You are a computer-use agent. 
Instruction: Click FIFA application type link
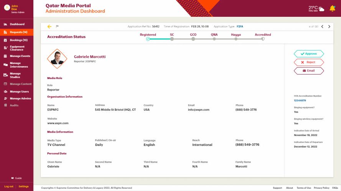(x=240, y=26)
